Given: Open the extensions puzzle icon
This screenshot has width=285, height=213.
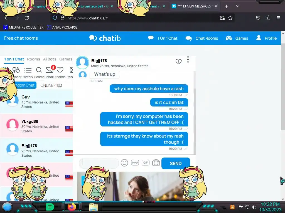Looking at the screenshot, I should tap(269, 18).
